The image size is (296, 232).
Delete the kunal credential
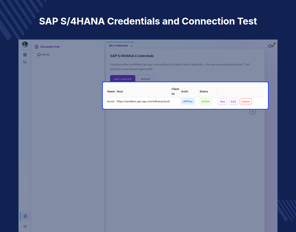(x=246, y=101)
